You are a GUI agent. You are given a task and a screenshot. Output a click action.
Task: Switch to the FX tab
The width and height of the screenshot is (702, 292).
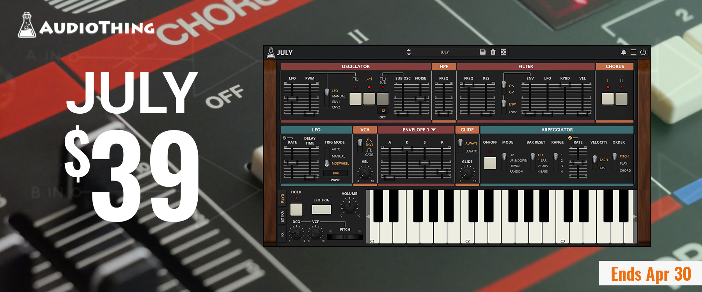click(282, 234)
